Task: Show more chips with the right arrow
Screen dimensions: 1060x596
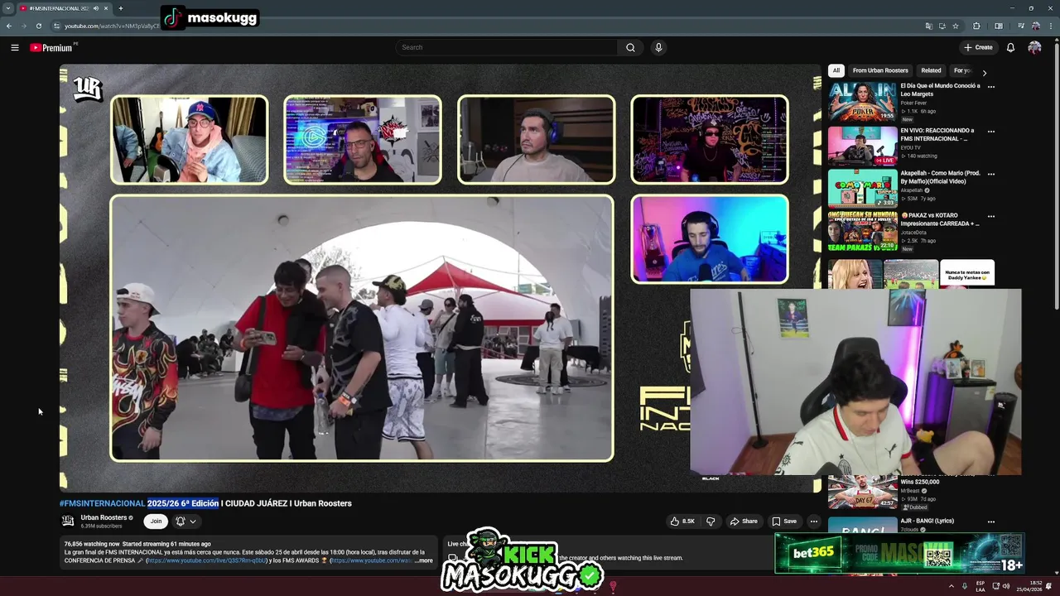Action: point(984,73)
